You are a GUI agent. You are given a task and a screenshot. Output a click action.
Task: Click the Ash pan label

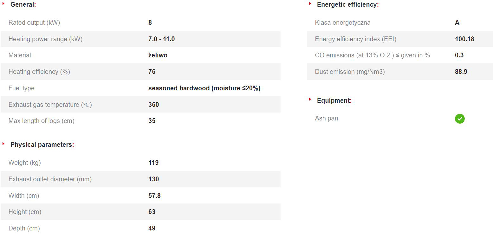coord(327,118)
